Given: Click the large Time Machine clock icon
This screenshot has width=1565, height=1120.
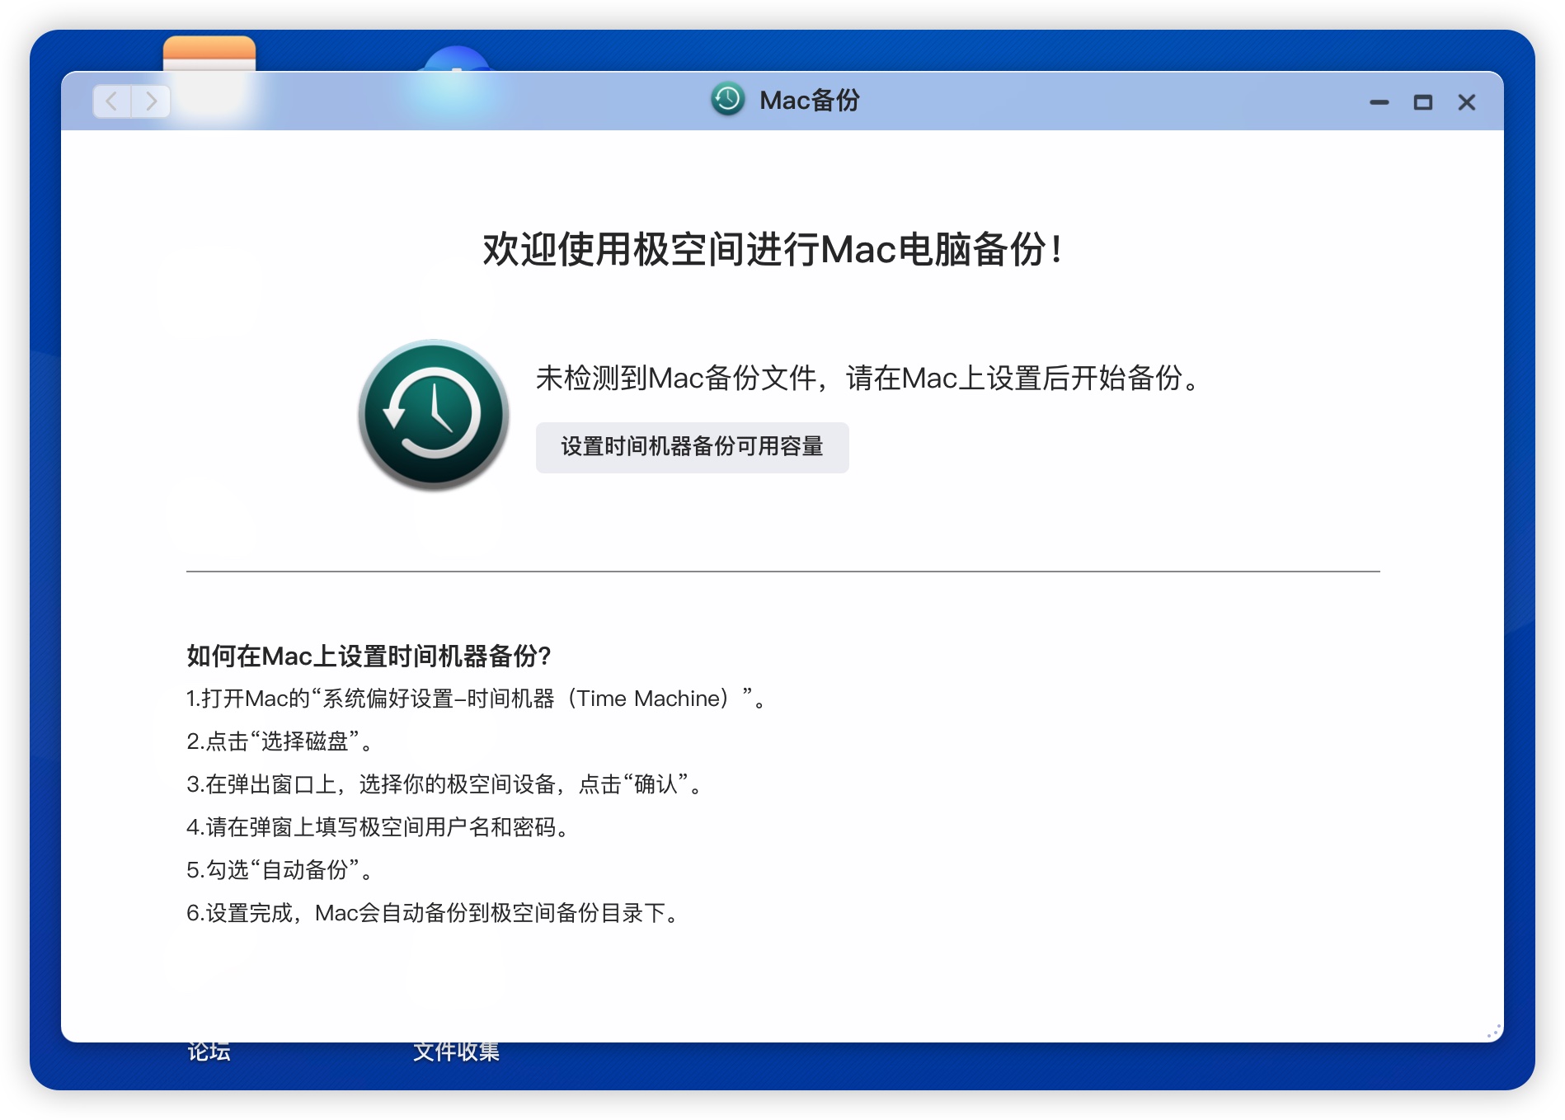Looking at the screenshot, I should [x=434, y=415].
